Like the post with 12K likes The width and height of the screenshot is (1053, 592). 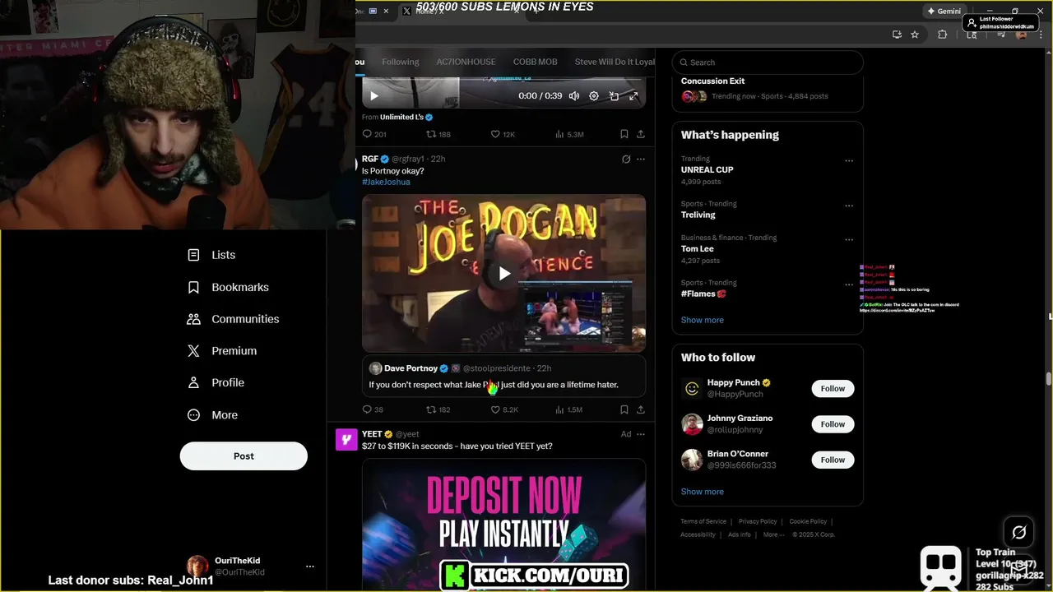click(x=503, y=134)
